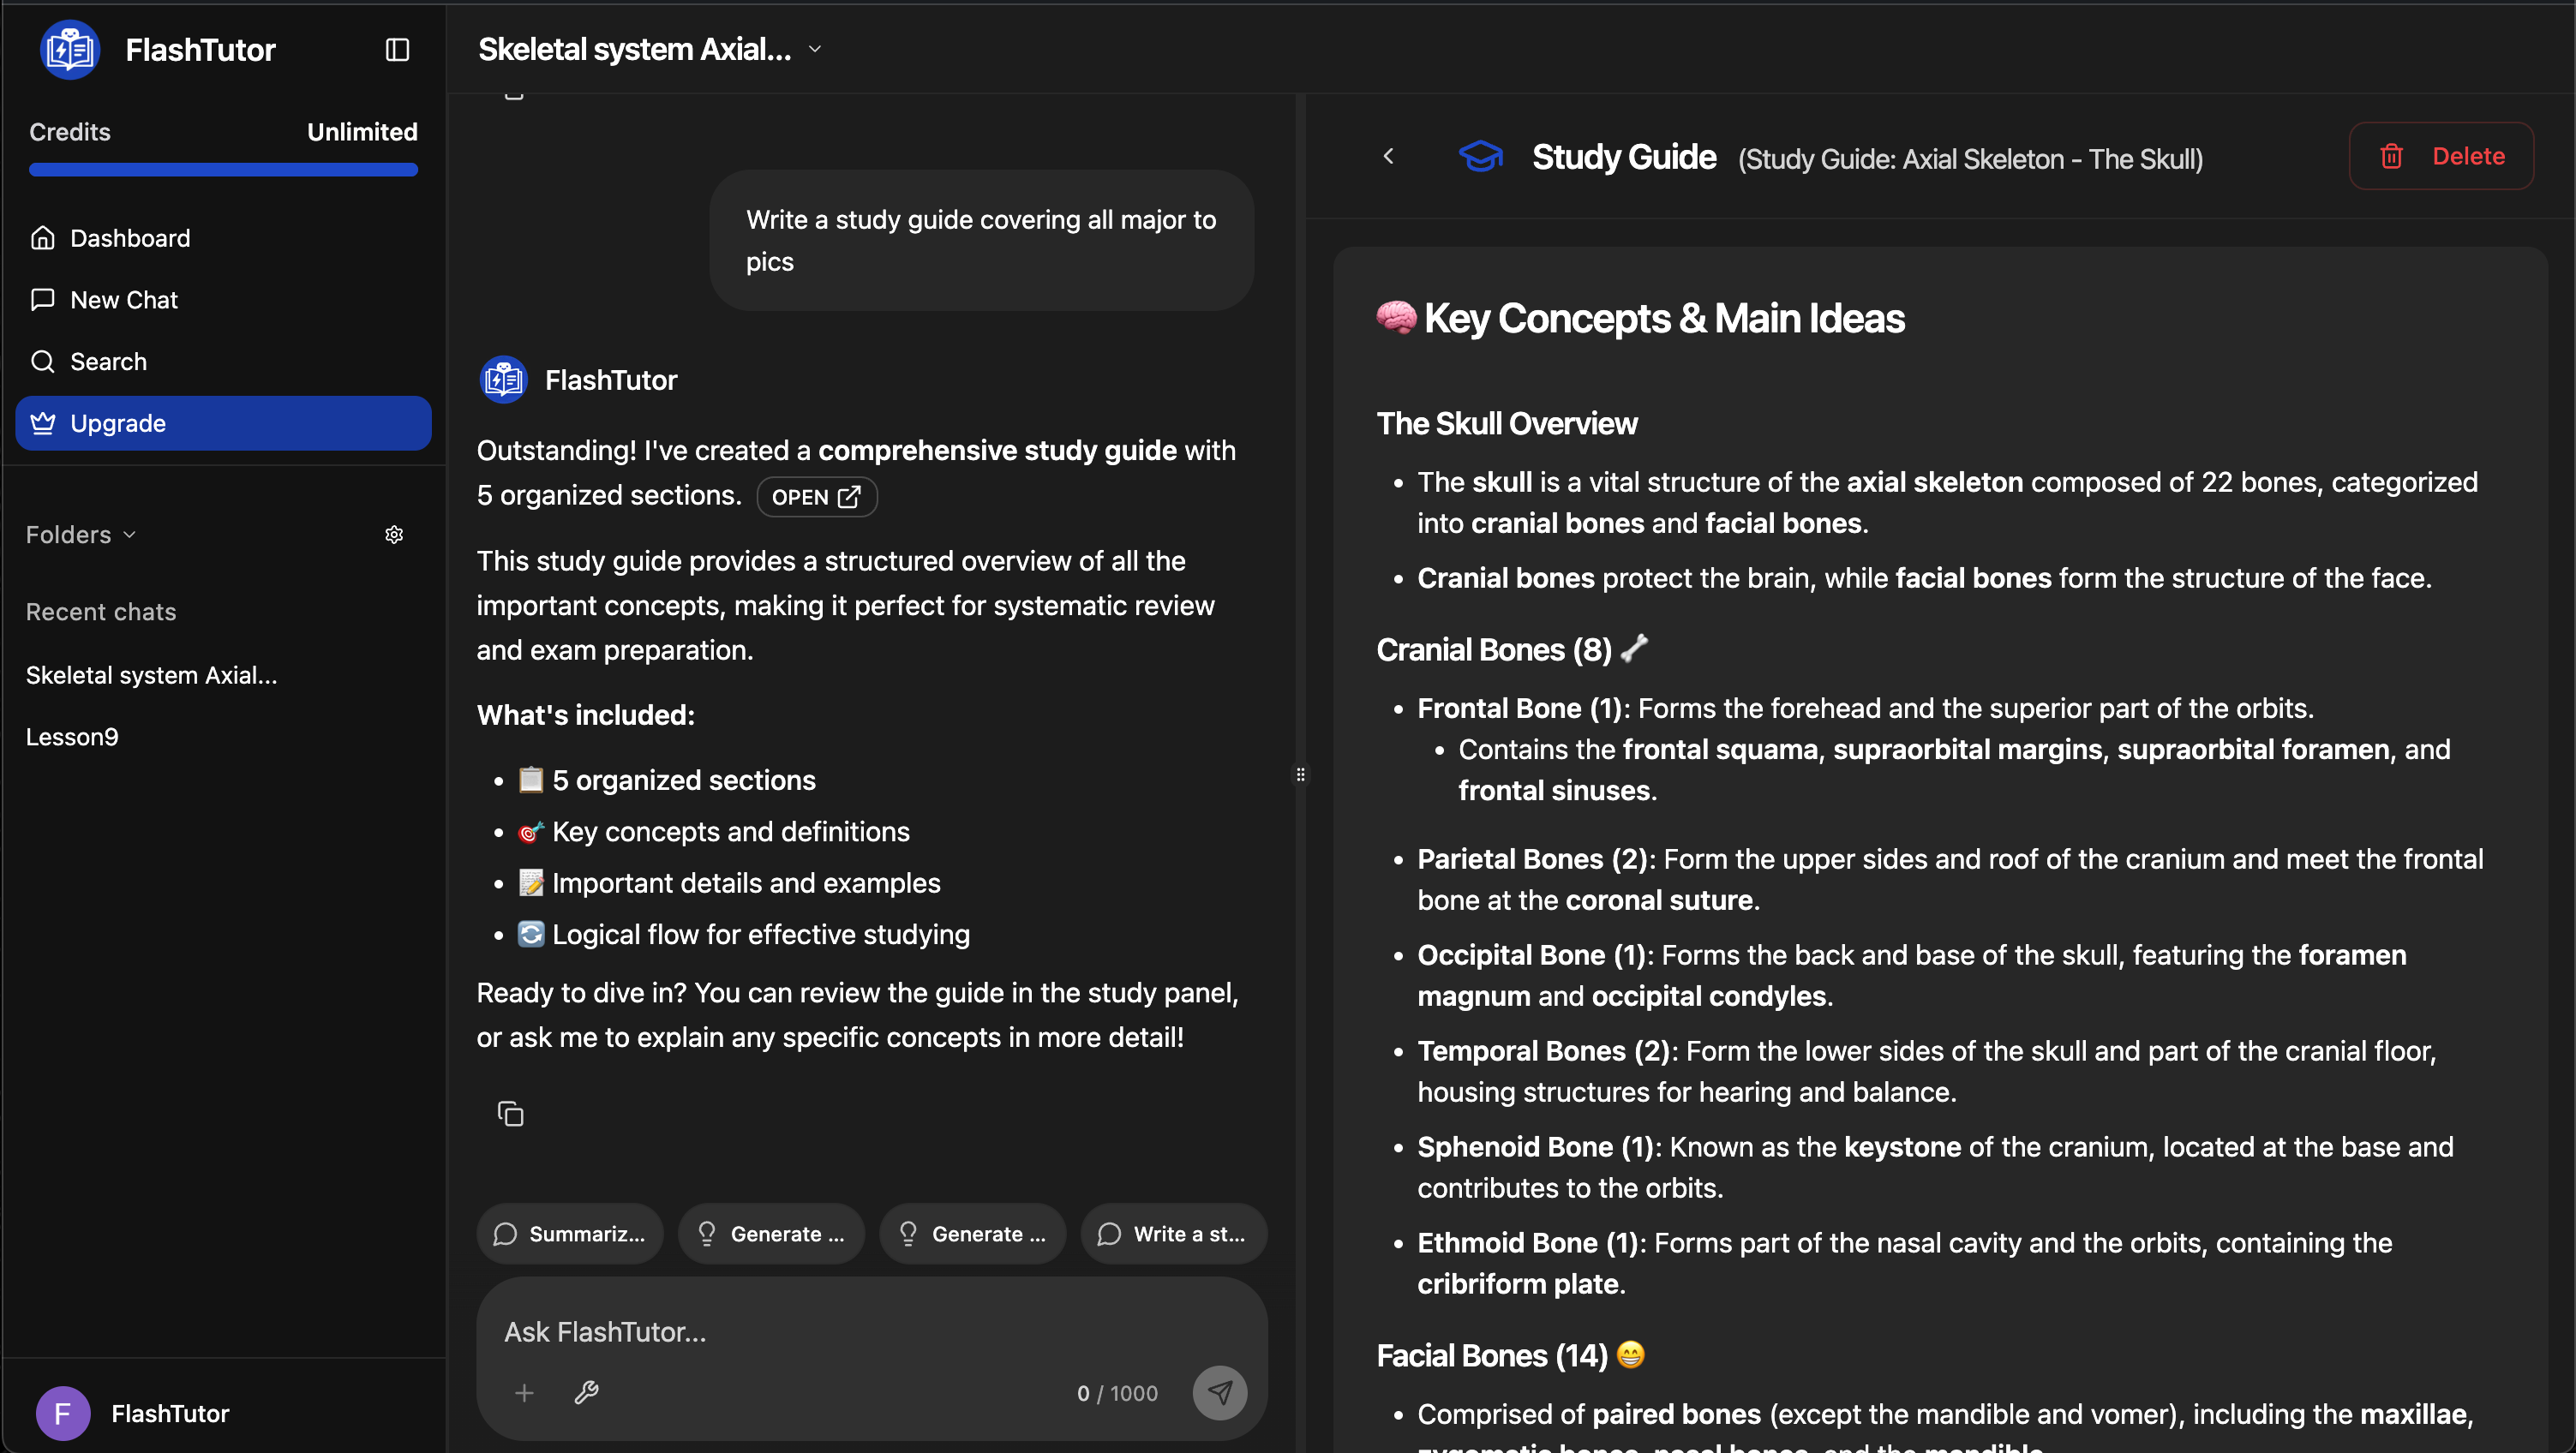Click the Upgrade button
Screen dimensions: 2576x1453
[x=223, y=423]
